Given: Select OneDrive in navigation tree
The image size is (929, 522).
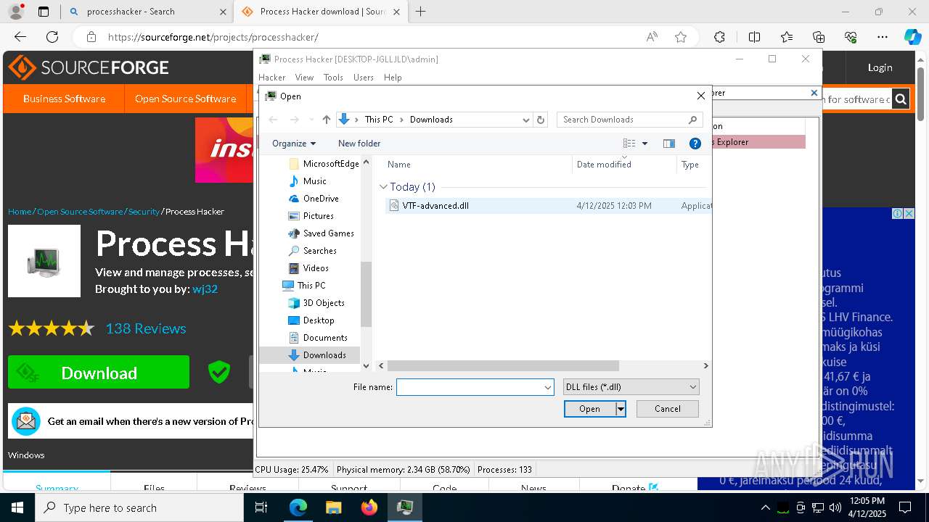Looking at the screenshot, I should pos(321,199).
